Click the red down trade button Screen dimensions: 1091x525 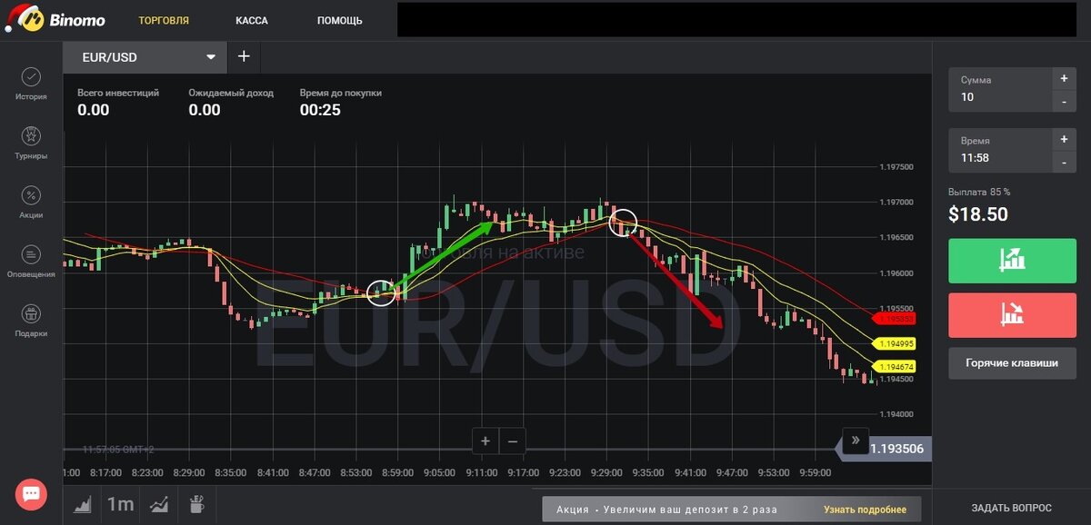[x=1012, y=315]
